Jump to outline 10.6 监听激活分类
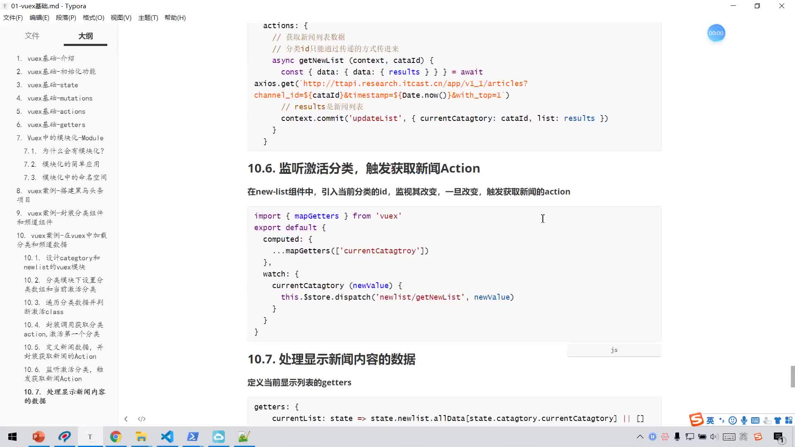This screenshot has width=795, height=447. coord(64,374)
